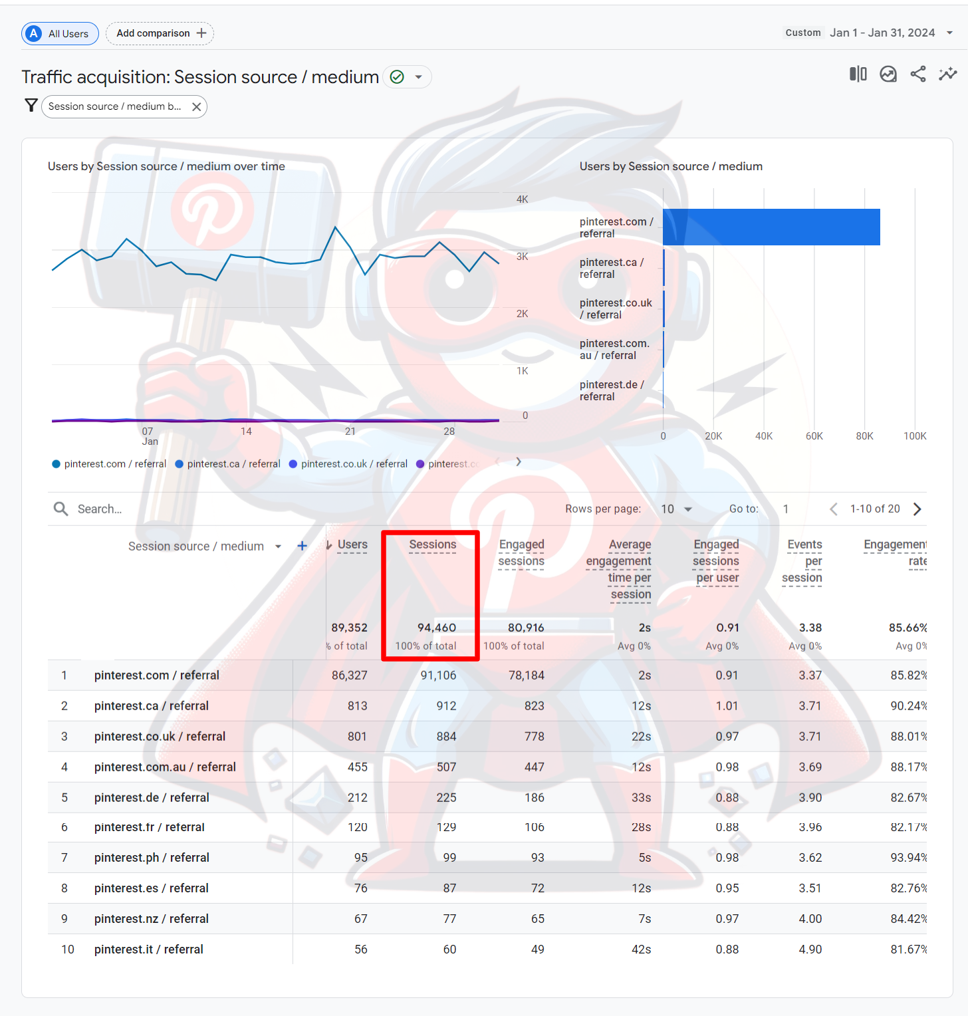This screenshot has width=968, height=1016.
Task: Click pinterest.de / referral table row
Action: (x=487, y=798)
